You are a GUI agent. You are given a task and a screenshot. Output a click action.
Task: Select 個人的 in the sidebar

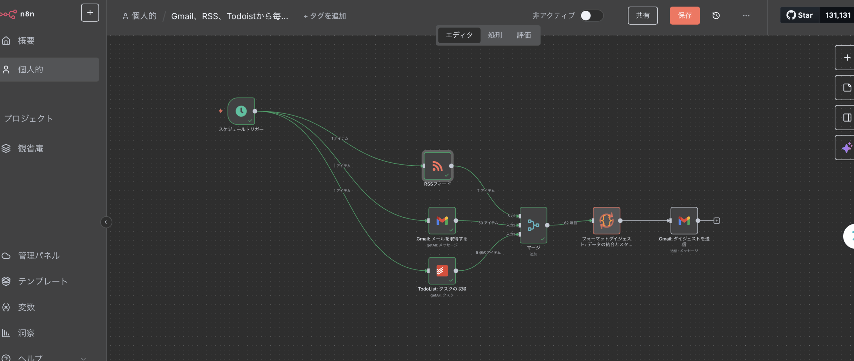(x=49, y=70)
